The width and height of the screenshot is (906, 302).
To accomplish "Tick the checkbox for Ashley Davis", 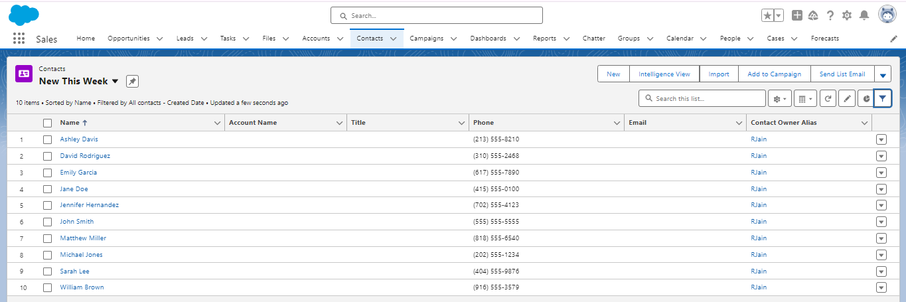I will 47,139.
